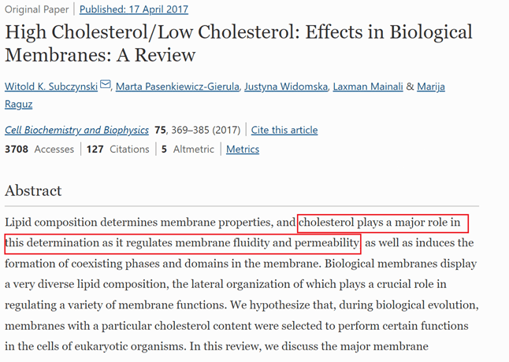Open the Published: 17 April 2017 link

point(134,10)
